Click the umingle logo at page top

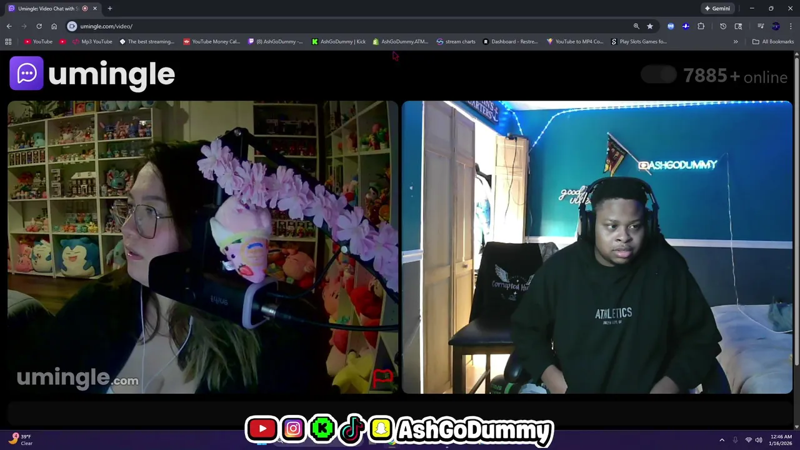[x=92, y=74]
